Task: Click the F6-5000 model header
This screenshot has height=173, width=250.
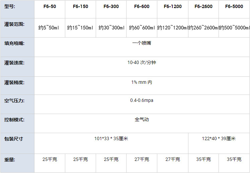Action: click(x=234, y=6)
